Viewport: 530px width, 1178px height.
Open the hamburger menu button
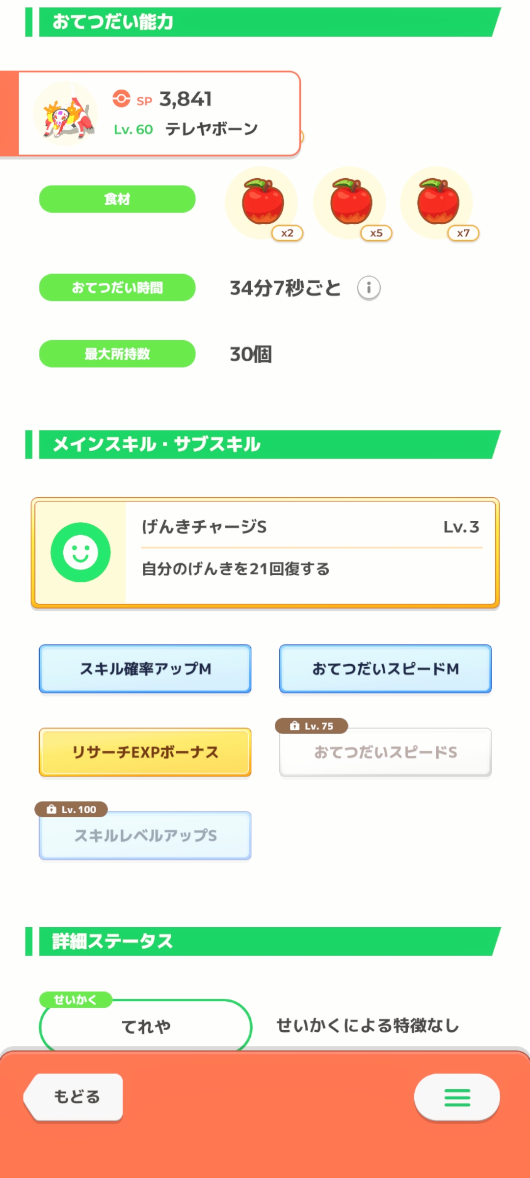pos(457,1098)
